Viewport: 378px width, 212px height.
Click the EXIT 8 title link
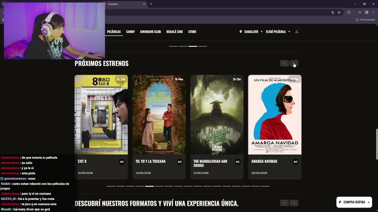pyautogui.click(x=82, y=161)
